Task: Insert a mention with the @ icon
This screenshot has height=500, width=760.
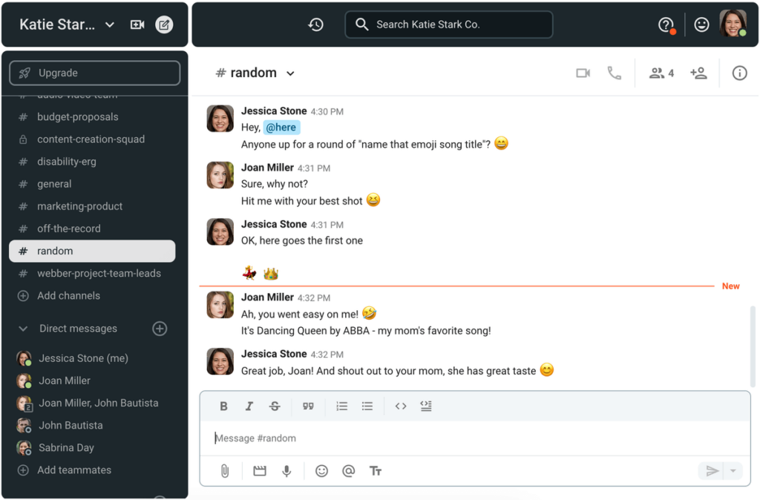Action: tap(348, 470)
